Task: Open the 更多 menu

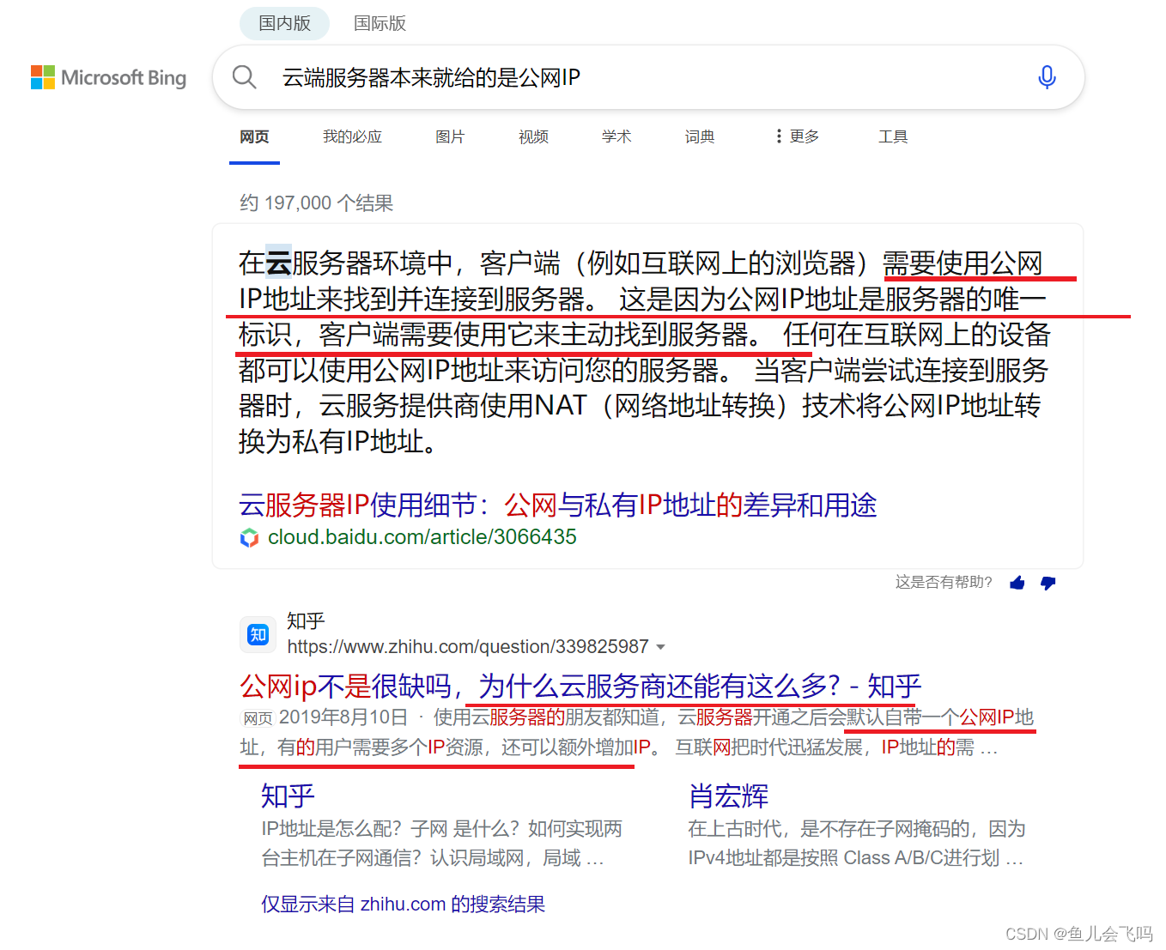Action: point(797,136)
